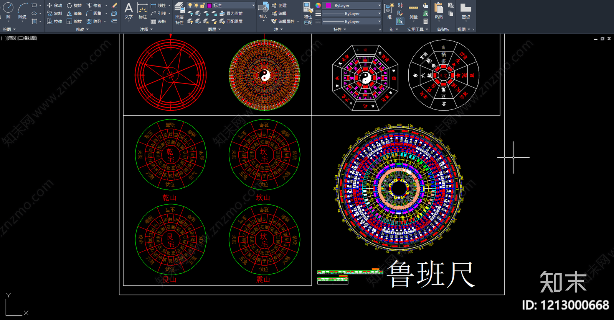Expand the 修改 (Modify) panel
614x320 pixels.
pyautogui.click(x=82, y=29)
